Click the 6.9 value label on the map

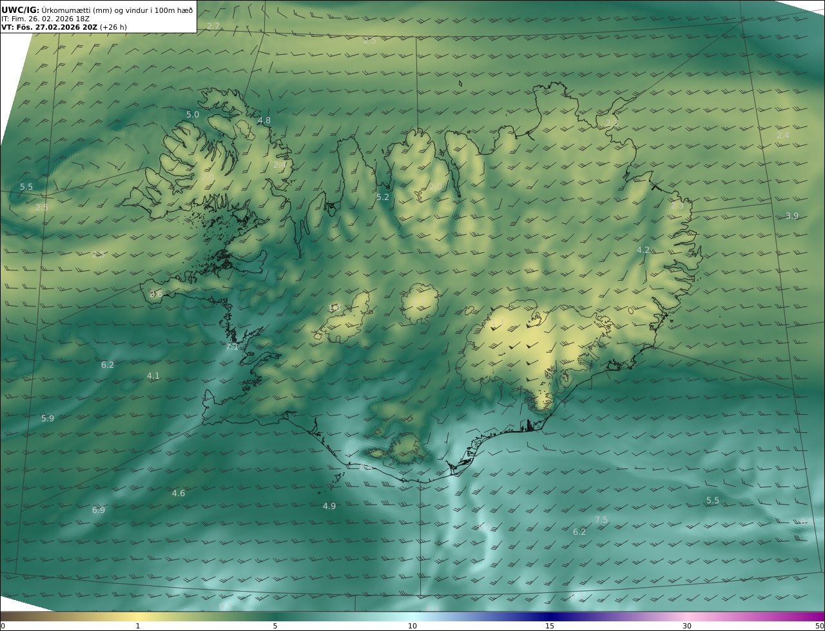click(99, 510)
